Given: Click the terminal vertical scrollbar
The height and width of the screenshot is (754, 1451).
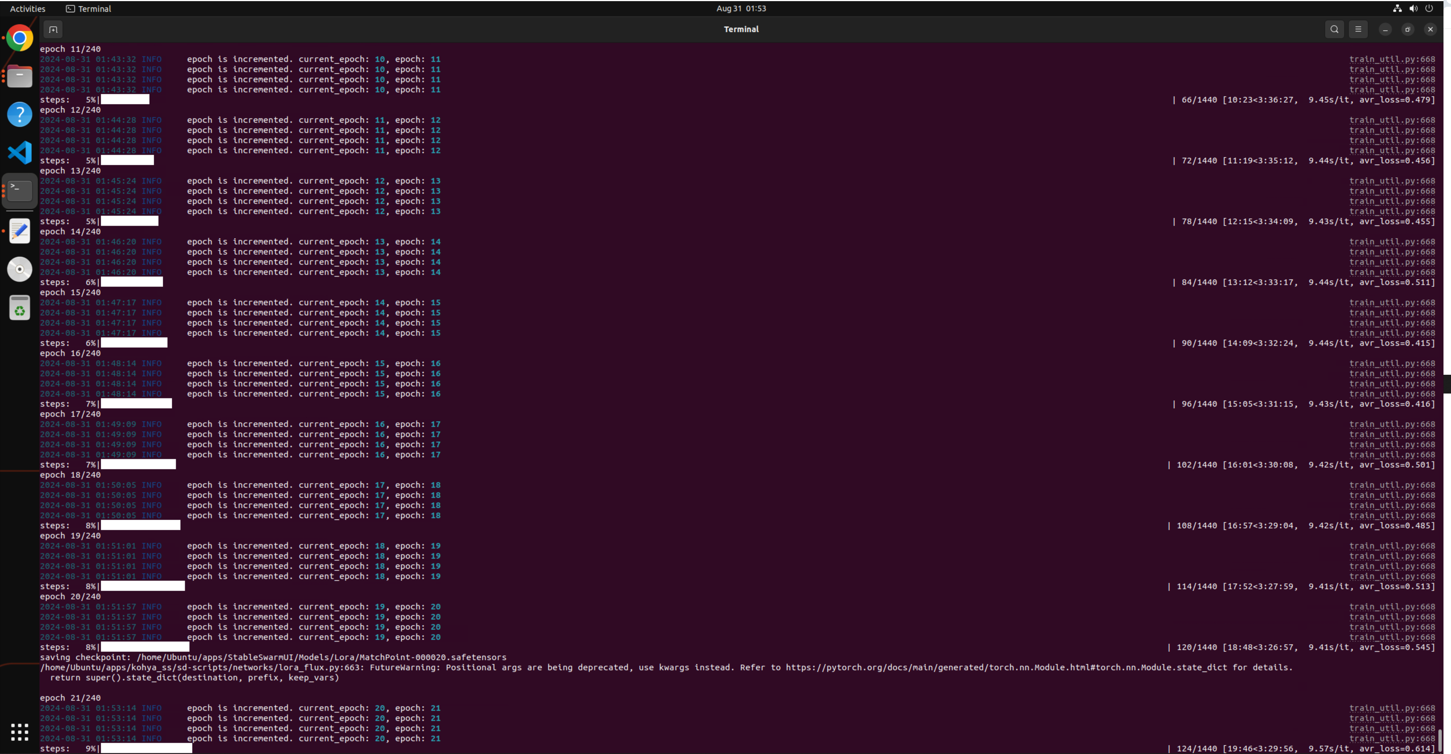Looking at the screenshot, I should pyautogui.click(x=1439, y=739).
